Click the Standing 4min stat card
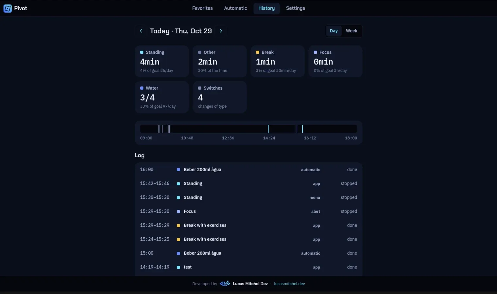497x294 pixels. pos(162,61)
